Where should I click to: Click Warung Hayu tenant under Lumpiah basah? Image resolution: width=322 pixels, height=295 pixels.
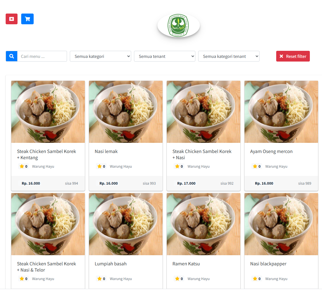[x=121, y=279]
